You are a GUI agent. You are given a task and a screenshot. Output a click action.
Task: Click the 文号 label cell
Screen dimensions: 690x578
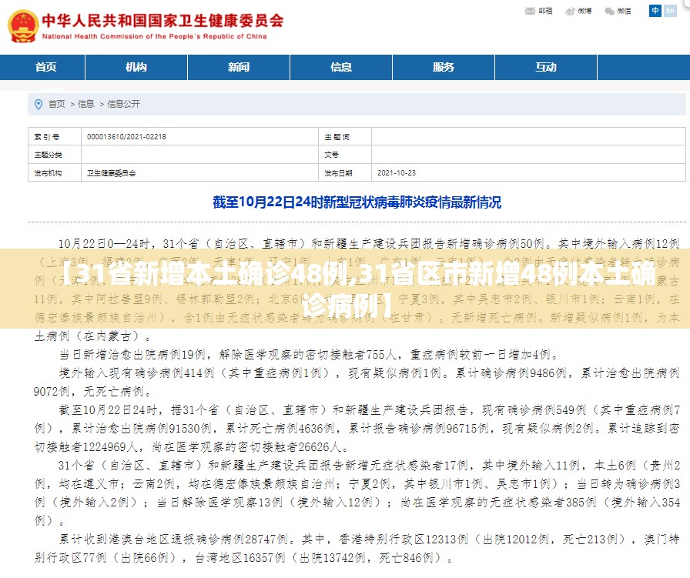click(x=345, y=155)
